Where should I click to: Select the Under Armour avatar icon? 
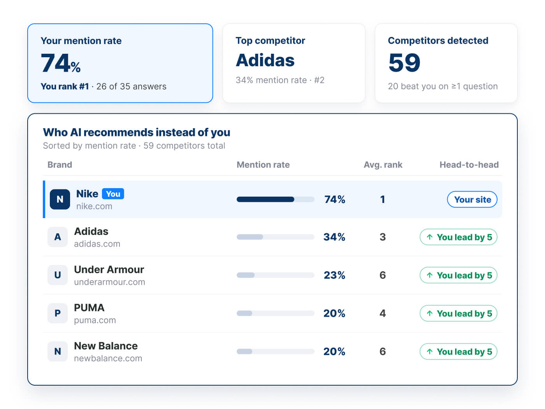tap(58, 275)
